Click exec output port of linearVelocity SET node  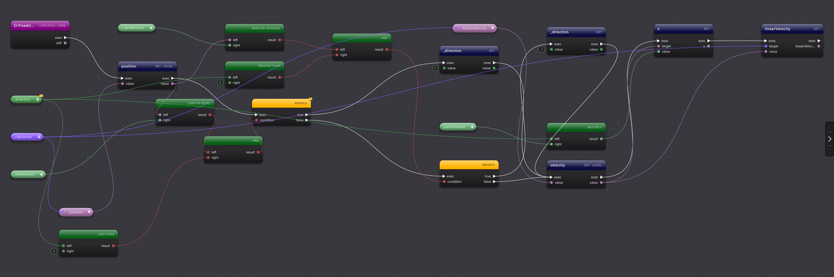click(x=819, y=41)
